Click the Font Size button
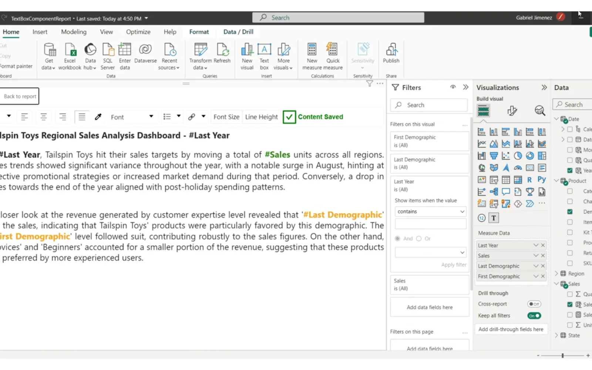 click(226, 117)
